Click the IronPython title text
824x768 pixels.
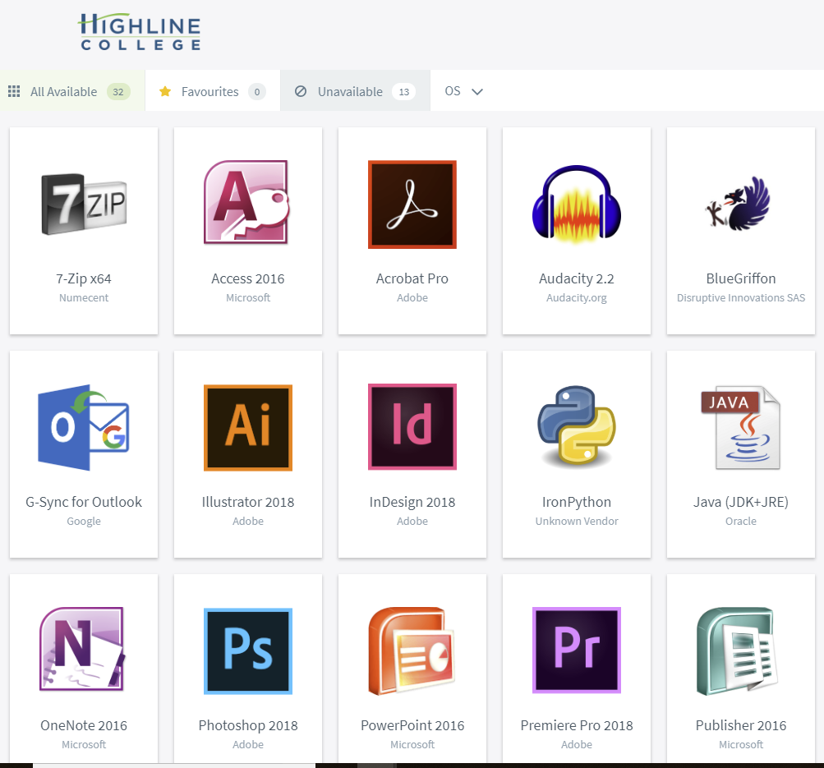(x=577, y=502)
